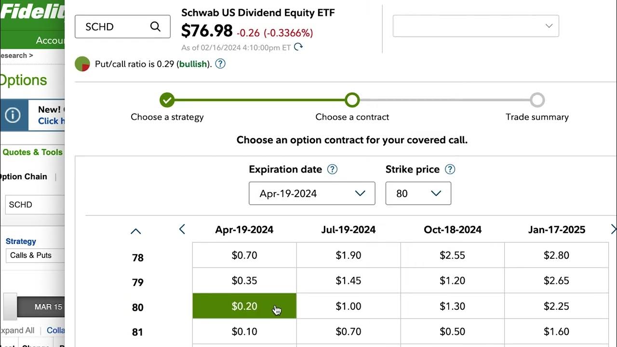
Task: Click the Expand All link
Action: (17, 331)
